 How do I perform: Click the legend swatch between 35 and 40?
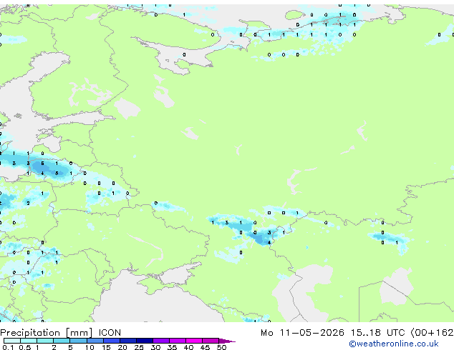177,341
